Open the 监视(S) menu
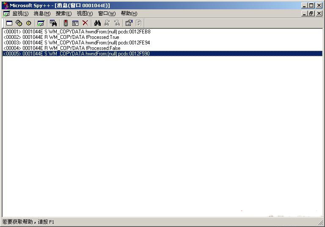 20,14
